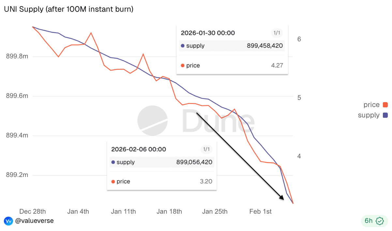Click the valueverse avatar icon
Screen dimensions: 392x231
point(8,221)
